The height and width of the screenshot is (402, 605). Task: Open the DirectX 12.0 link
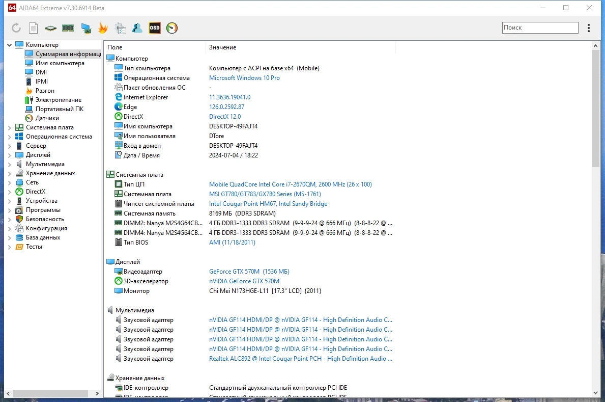click(x=225, y=116)
